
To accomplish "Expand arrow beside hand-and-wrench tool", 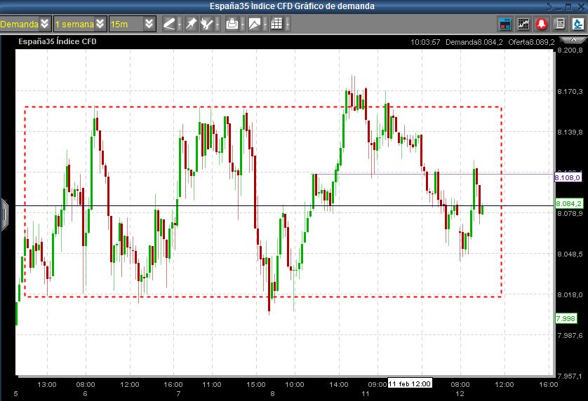I will (218, 25).
